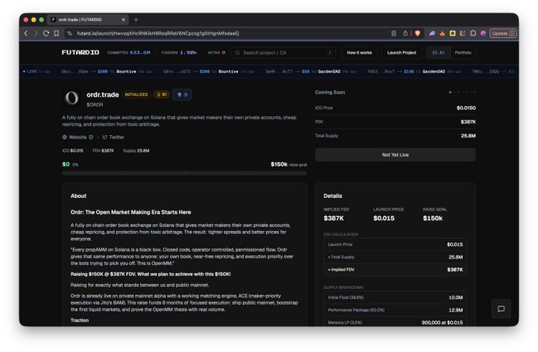Click the Meteora LP 900,000 at $0.015 row

[x=396, y=322]
